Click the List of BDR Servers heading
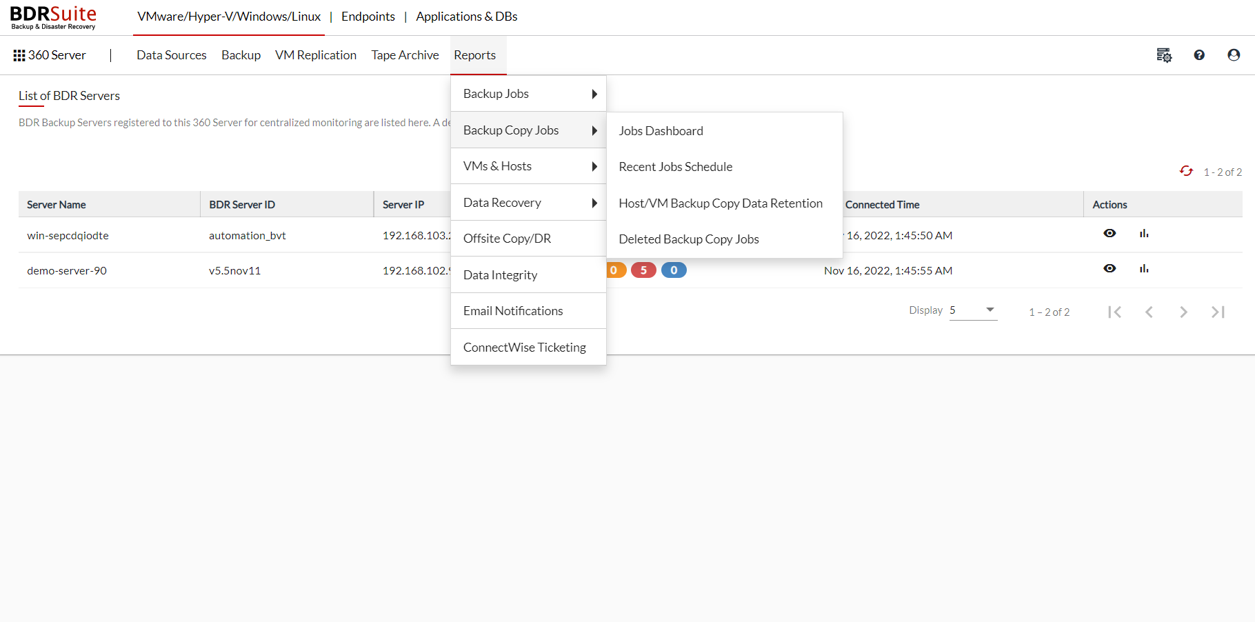The image size is (1255, 622). pyautogui.click(x=69, y=96)
